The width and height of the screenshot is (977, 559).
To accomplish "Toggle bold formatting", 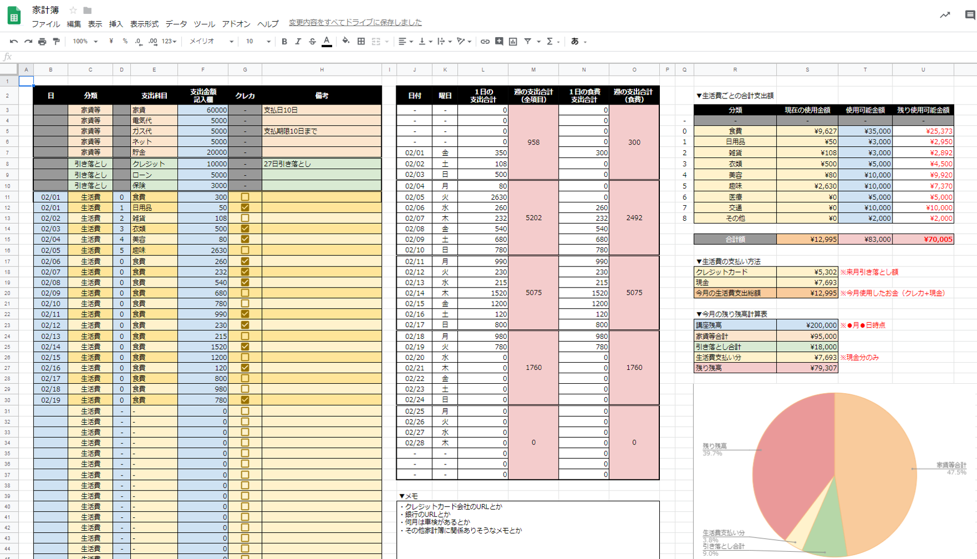I will [284, 42].
